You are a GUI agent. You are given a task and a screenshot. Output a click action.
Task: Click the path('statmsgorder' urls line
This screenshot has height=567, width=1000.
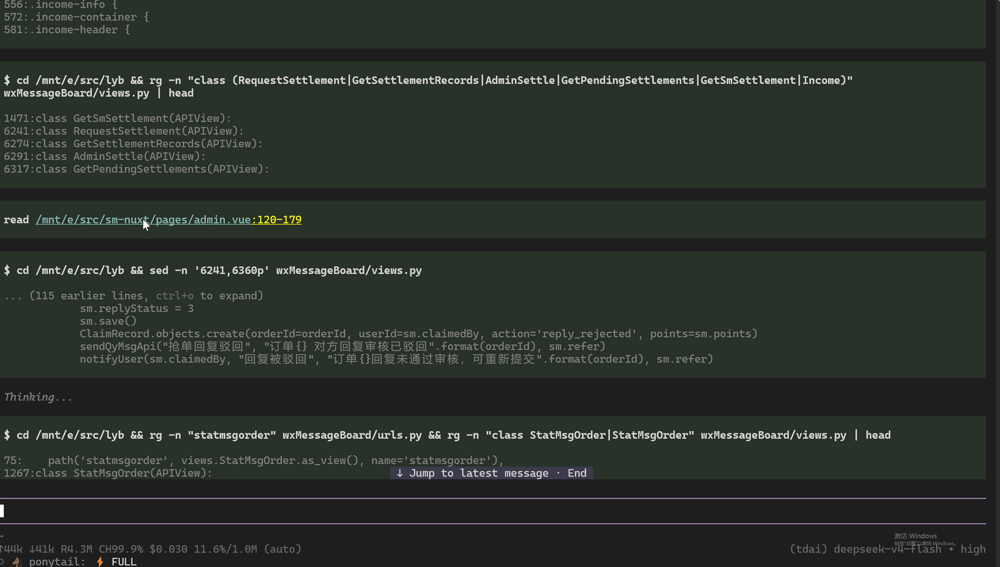(x=276, y=460)
